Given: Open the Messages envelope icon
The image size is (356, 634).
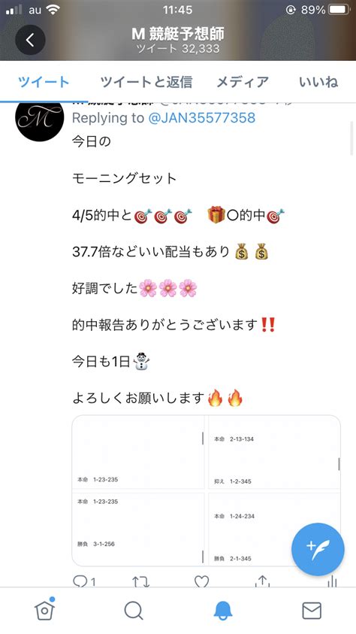Looking at the screenshot, I should (x=312, y=611).
